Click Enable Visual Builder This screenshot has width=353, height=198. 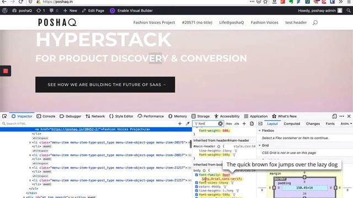(x=131, y=10)
